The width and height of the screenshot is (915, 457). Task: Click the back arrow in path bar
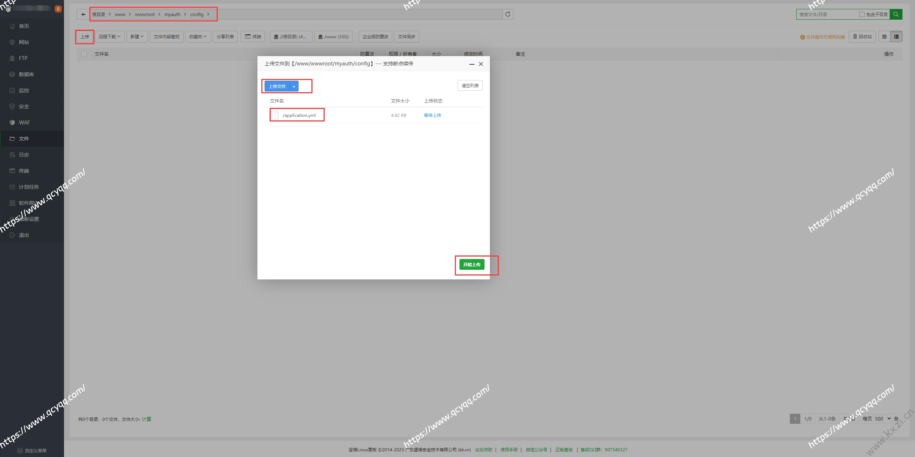pyautogui.click(x=83, y=14)
